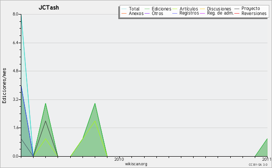Click the wikiscan.org text
Screen dimensions: 272x168
pyautogui.click(x=136, y=163)
